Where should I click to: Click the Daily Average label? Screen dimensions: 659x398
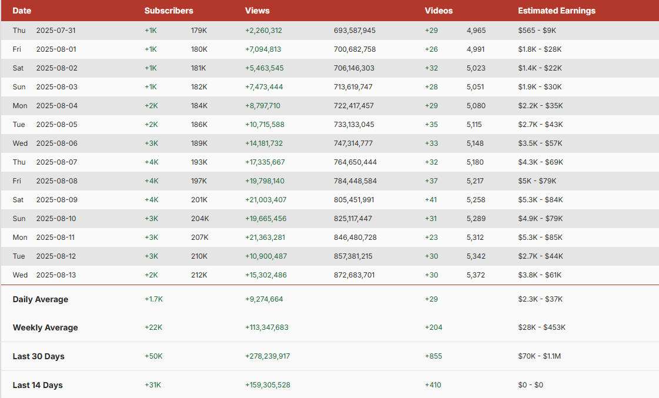[x=41, y=299]
